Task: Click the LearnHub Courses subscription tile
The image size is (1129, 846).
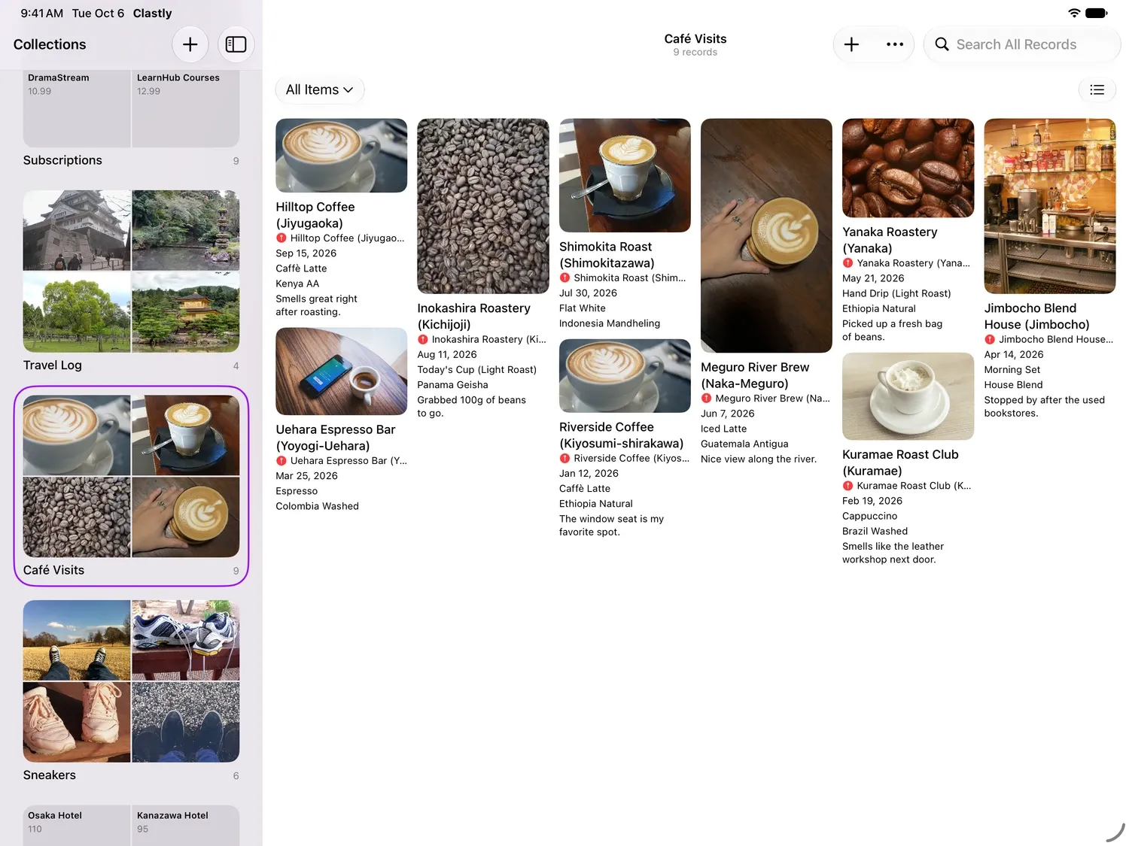Action: [x=186, y=109]
